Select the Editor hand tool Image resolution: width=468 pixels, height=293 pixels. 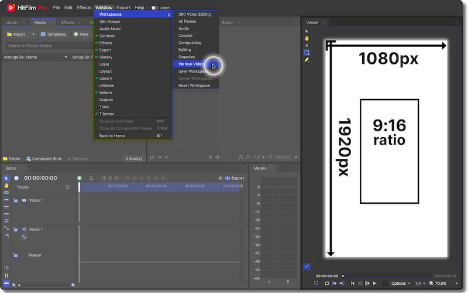[6, 185]
